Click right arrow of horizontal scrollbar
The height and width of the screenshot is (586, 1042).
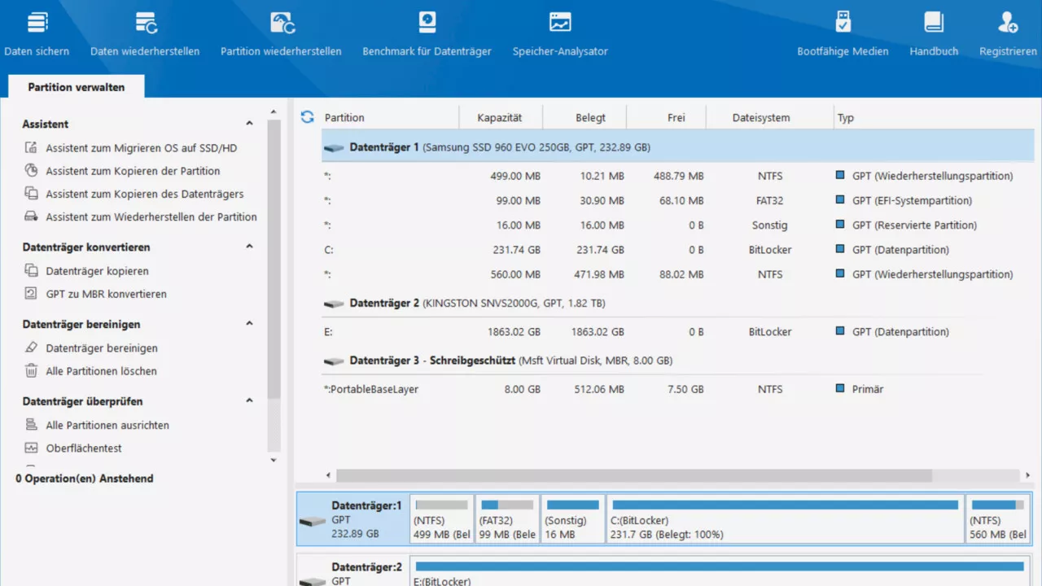(1028, 475)
